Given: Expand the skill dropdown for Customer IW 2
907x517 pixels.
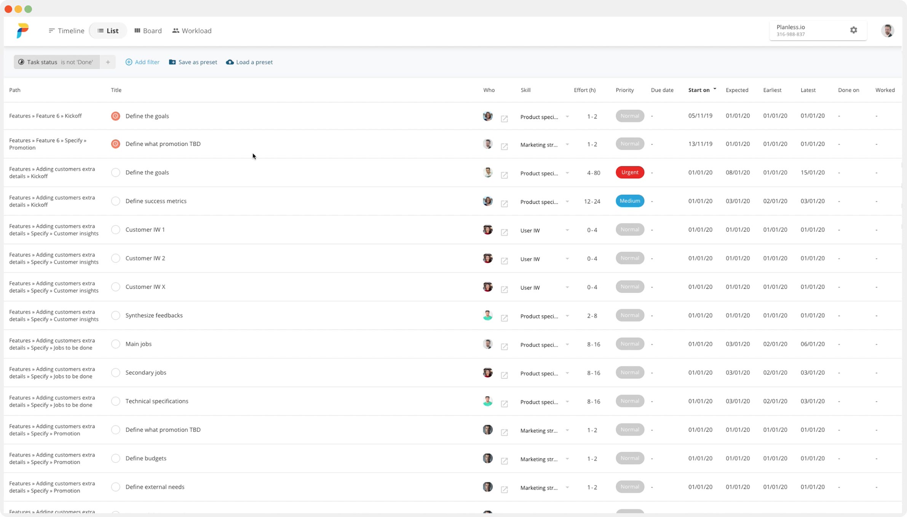Looking at the screenshot, I should pyautogui.click(x=567, y=259).
